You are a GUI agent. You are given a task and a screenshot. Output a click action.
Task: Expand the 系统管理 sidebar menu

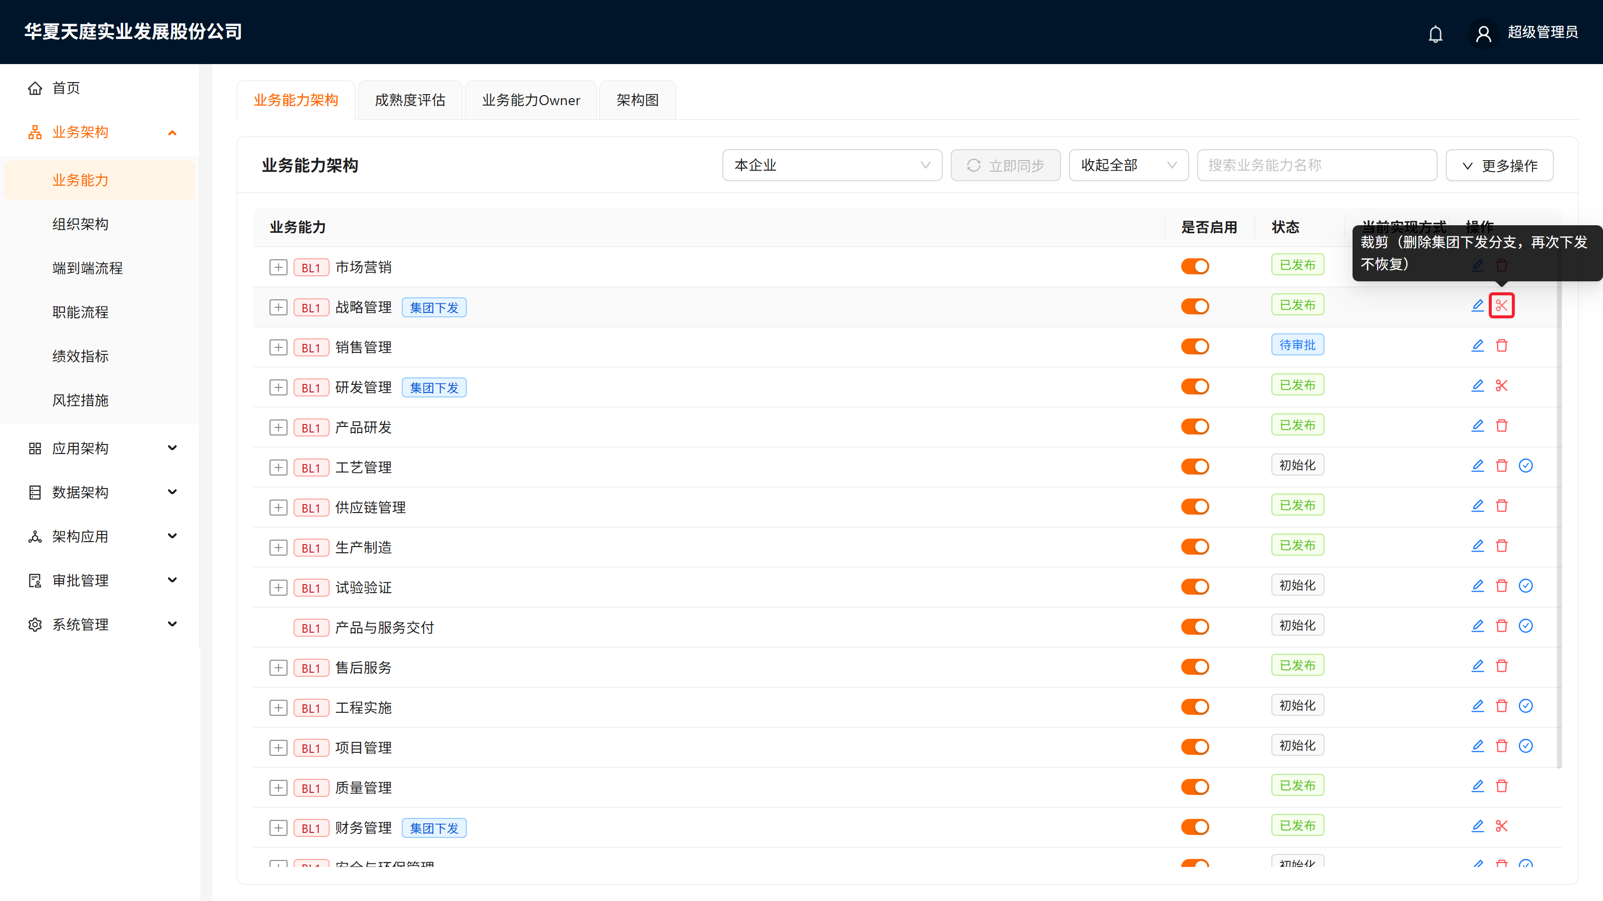[x=100, y=624]
